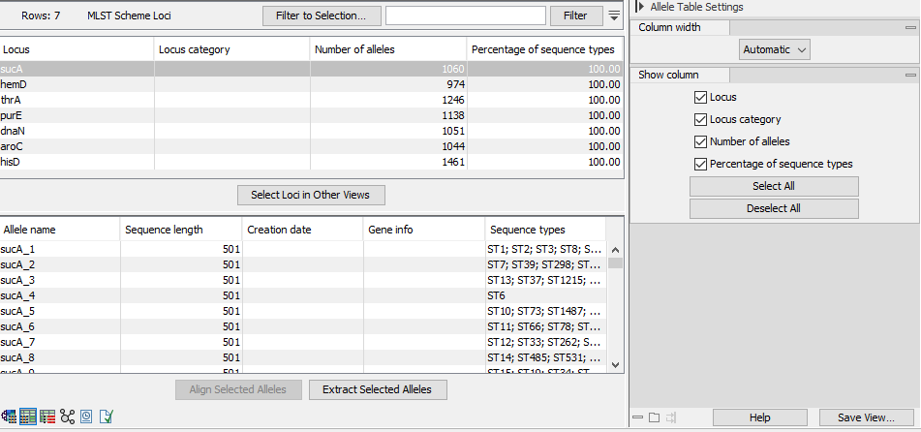Open the network graph view icon
This screenshot has height=432, width=921.
pos(67,417)
